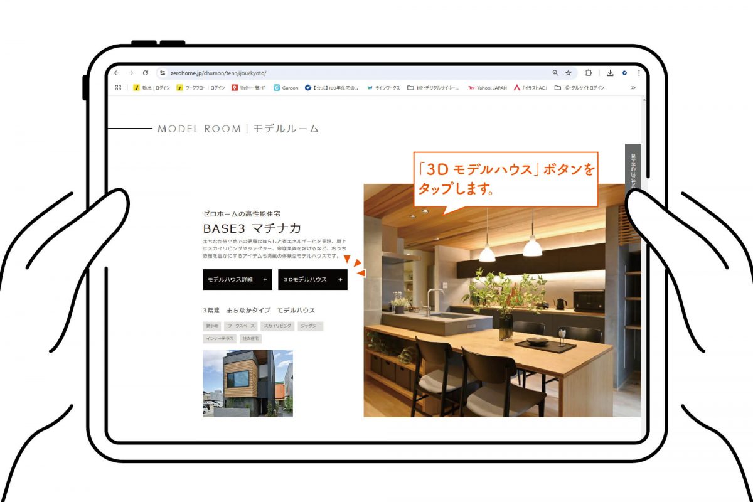Open the Garoon bookmark

[x=286, y=88]
